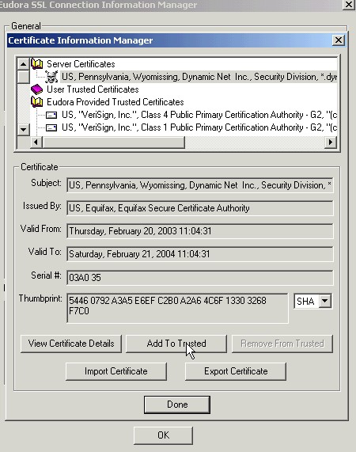Click the Valid To date field
This screenshot has height=452, width=356.
pos(200,254)
